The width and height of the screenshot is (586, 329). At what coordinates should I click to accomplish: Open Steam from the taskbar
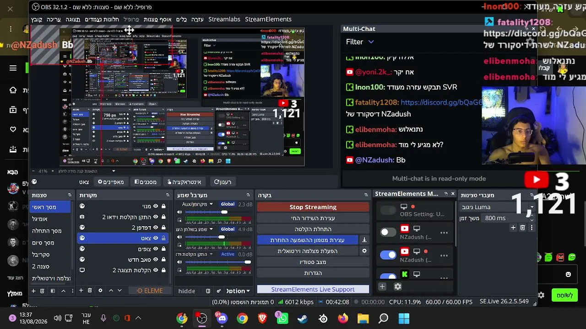303,318
